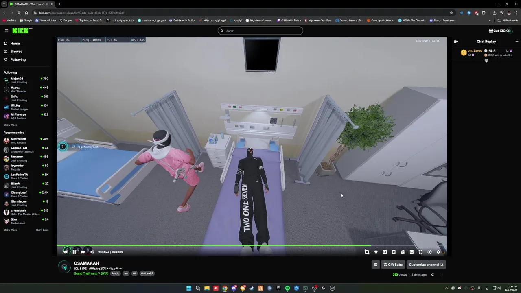521x293 pixels.
Task: Open icywintrr Fortnite channel
Action: pyautogui.click(x=26, y=167)
